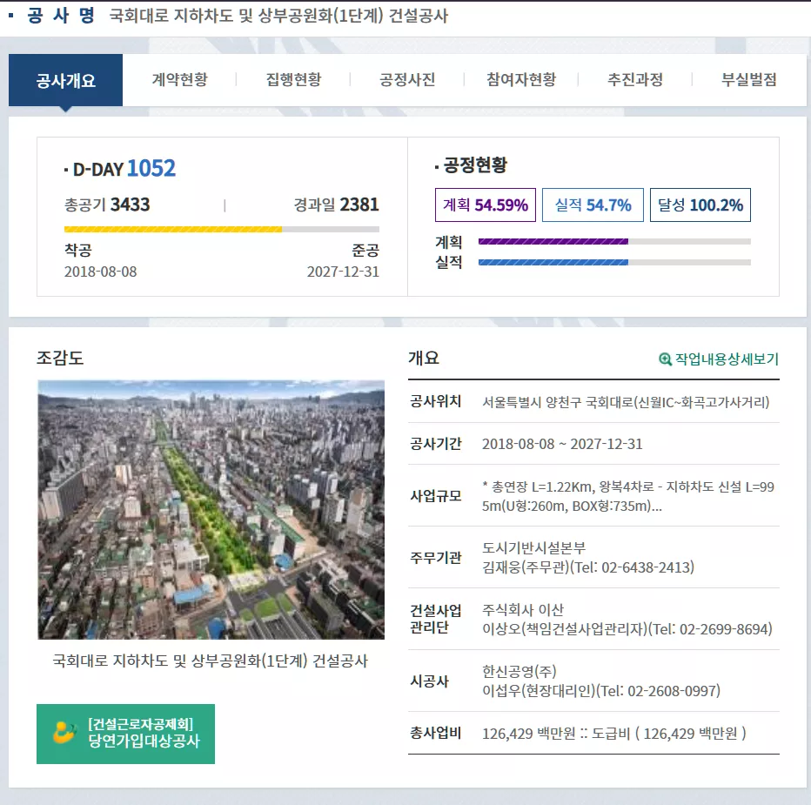Viewport: 811px width, 805px height.
Task: Click the 한신공영(주) text
Action: pos(519,672)
